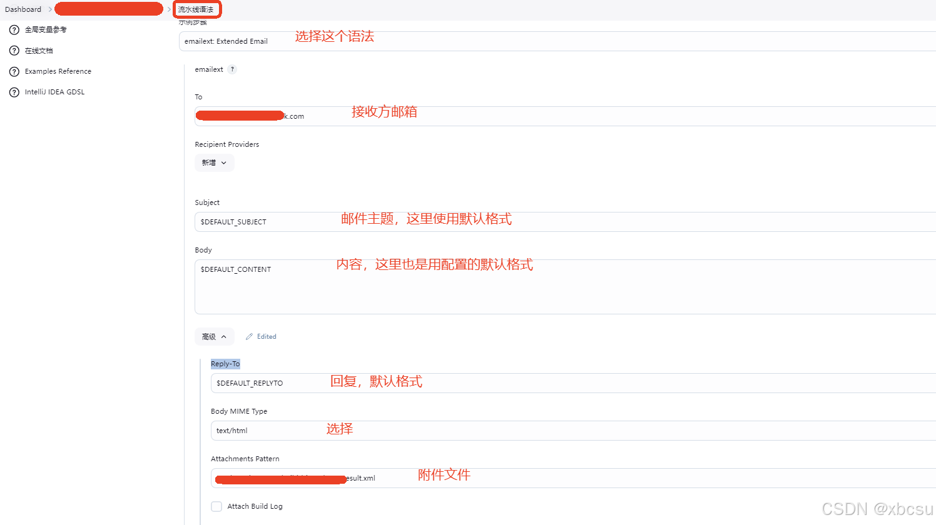Open the emailext: Extended Email step dropdown

(x=557, y=41)
